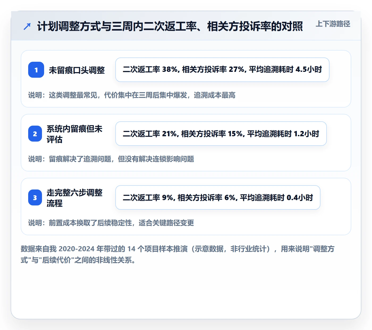Click the number 2 step badge
372x330 pixels.
pyautogui.click(x=35, y=134)
